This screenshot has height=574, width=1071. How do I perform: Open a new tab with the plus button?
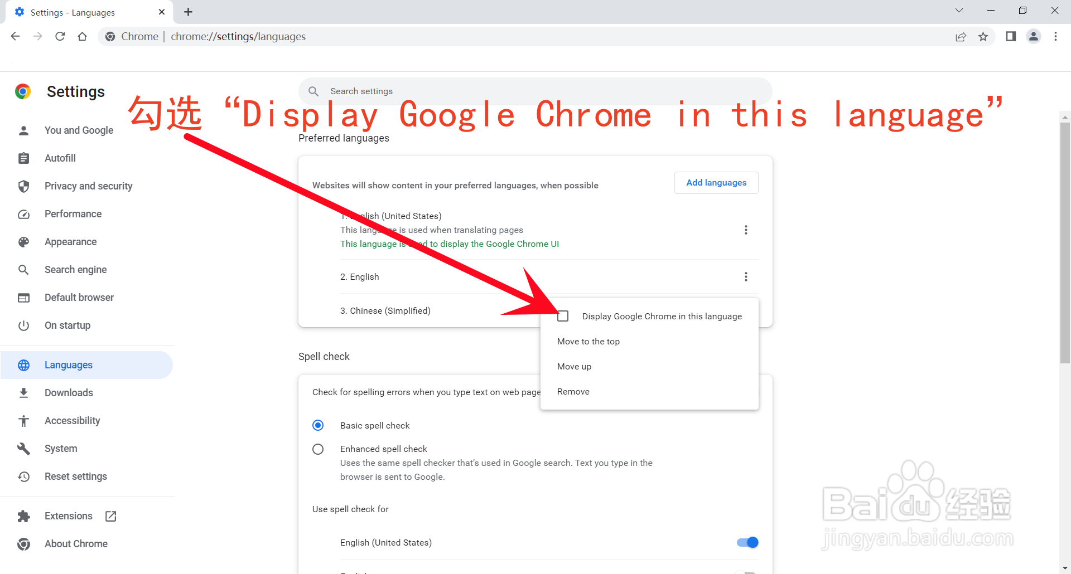(189, 12)
